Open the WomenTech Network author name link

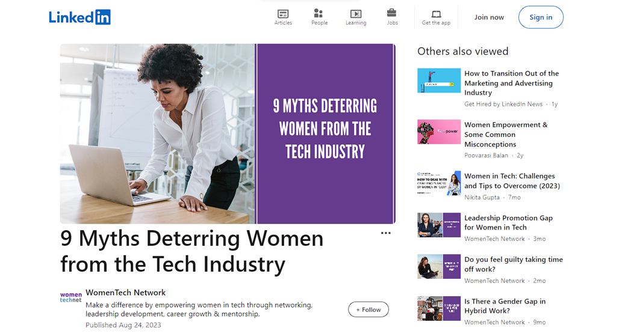125,293
